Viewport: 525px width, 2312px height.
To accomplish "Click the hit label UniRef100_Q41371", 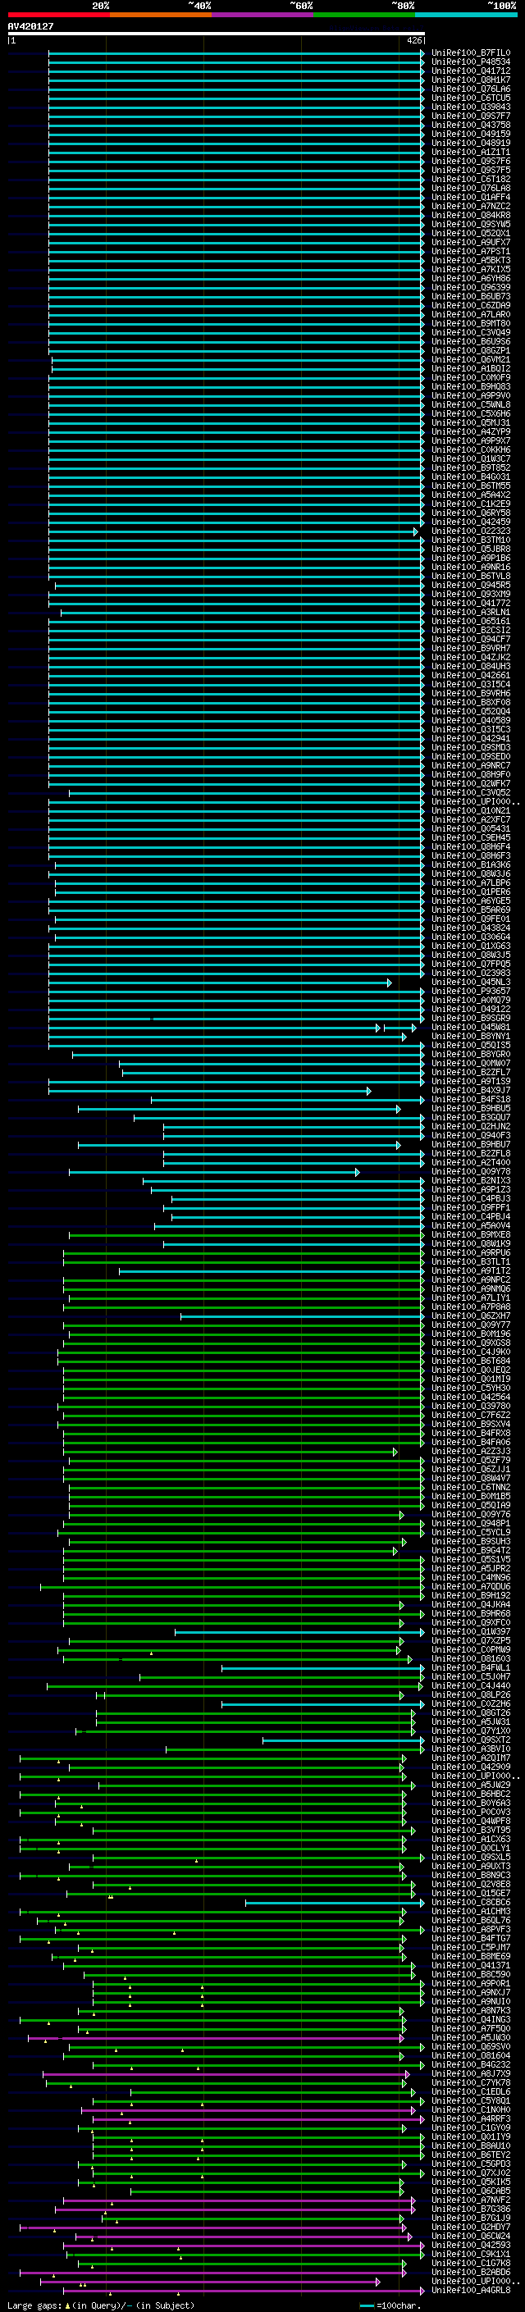I will (471, 1966).
